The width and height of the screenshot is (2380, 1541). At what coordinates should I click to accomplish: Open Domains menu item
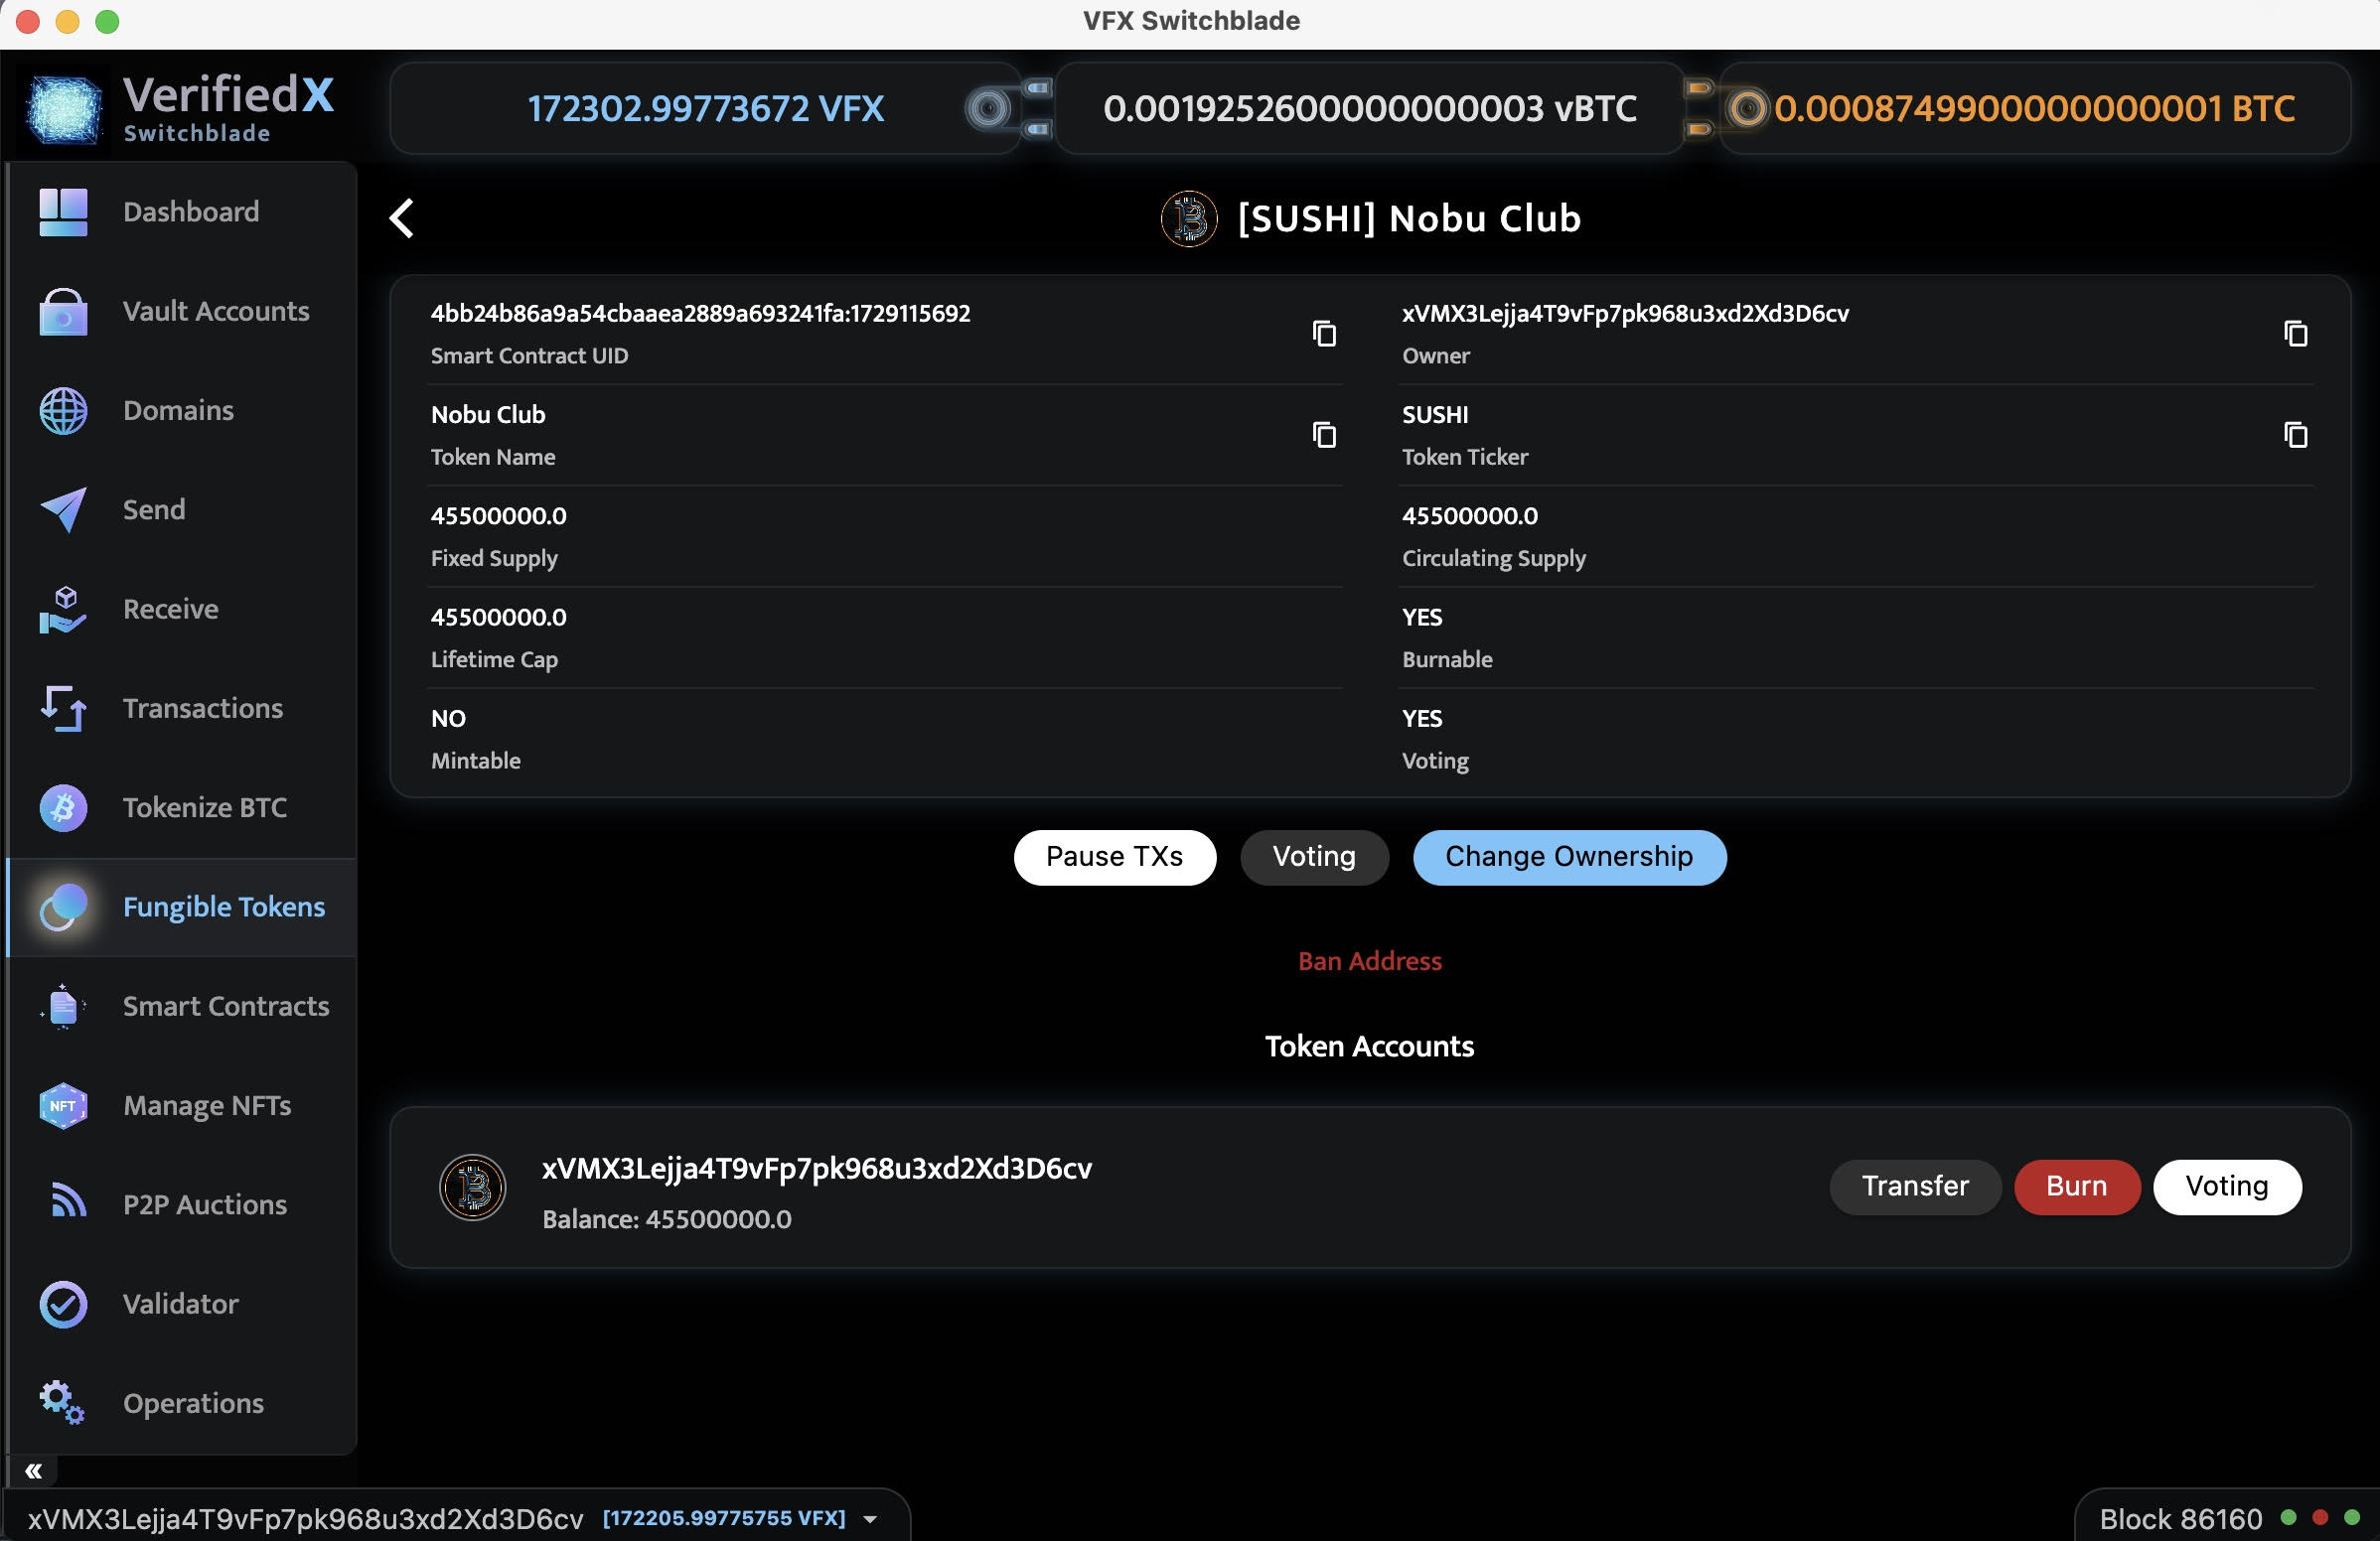click(181, 411)
